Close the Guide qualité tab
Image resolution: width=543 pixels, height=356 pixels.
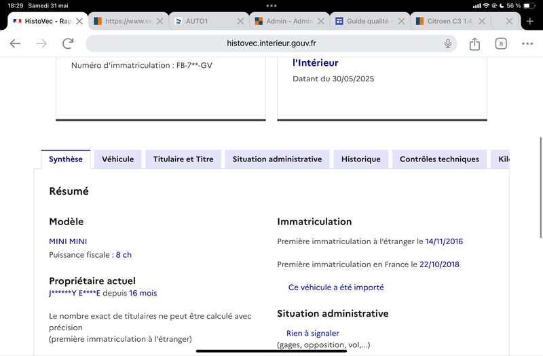(x=401, y=21)
